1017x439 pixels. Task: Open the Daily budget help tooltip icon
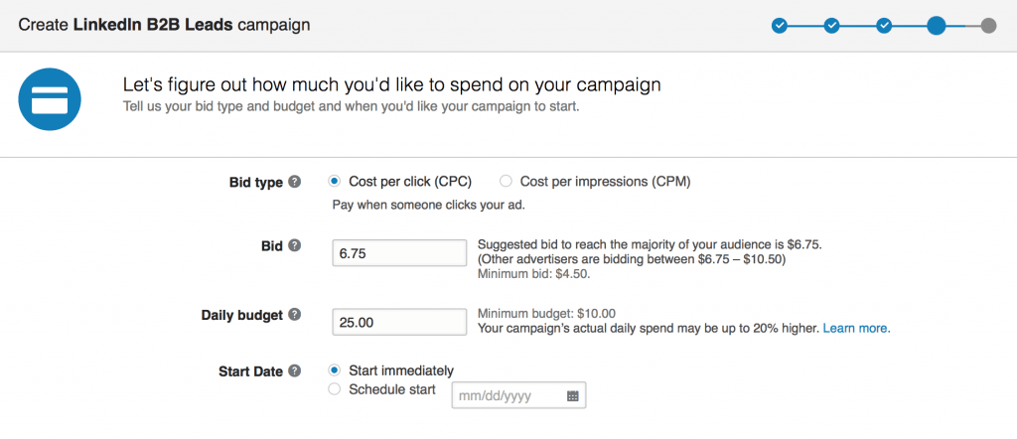click(x=294, y=315)
